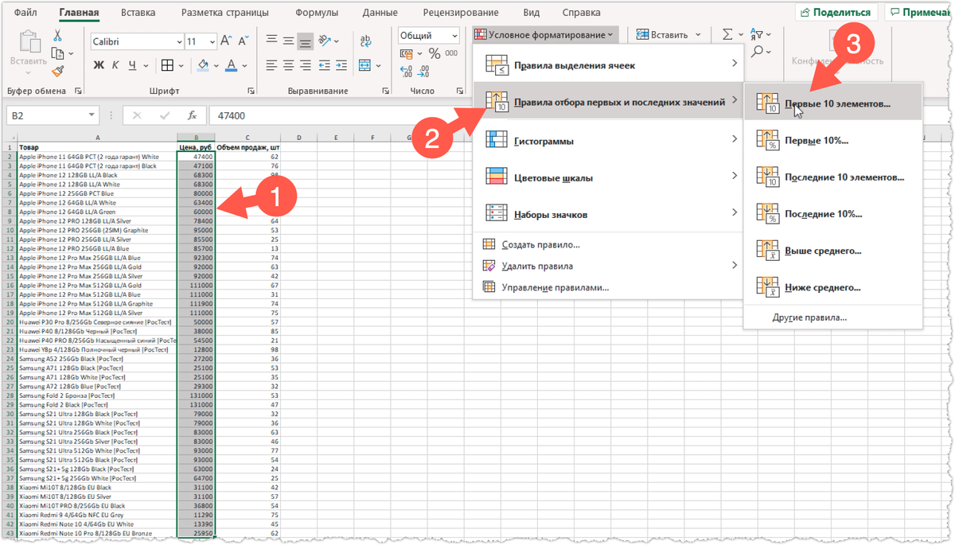Open the font size 11 dropdown
This screenshot has height=545, width=955.
211,41
